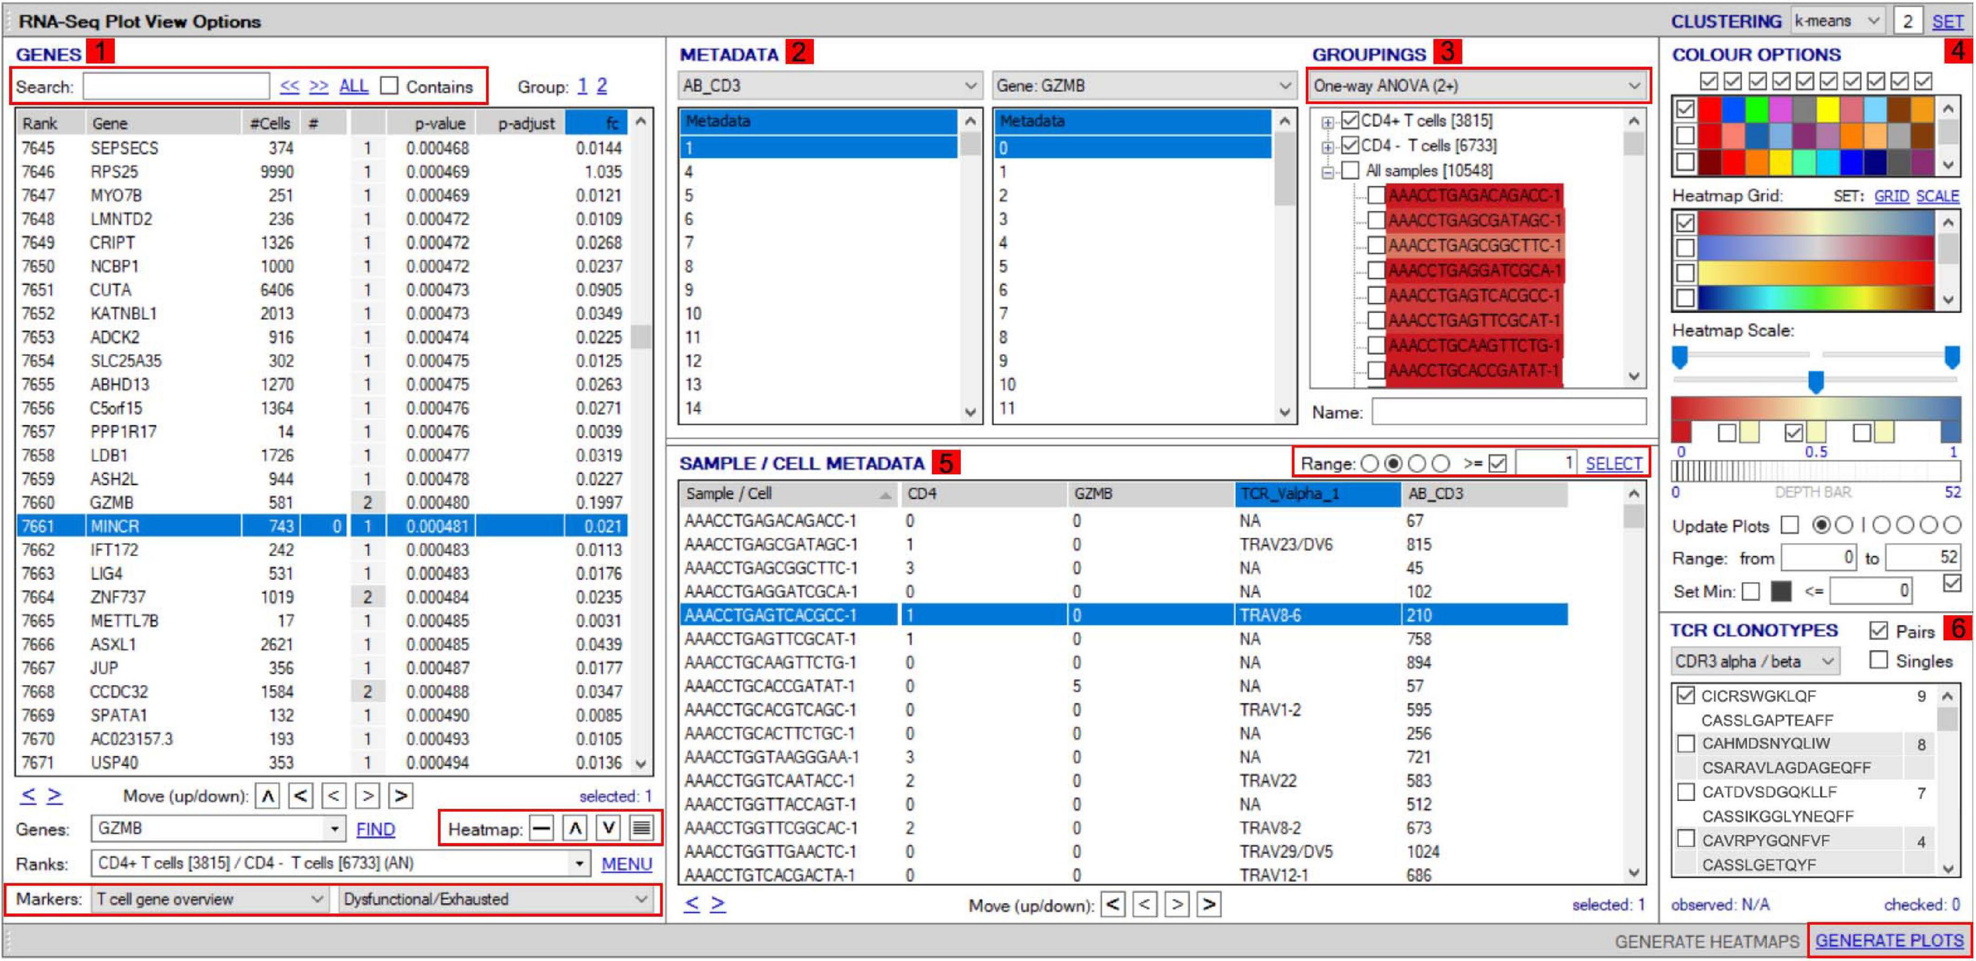Enable TCR Singles checkbox

[1879, 660]
